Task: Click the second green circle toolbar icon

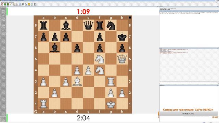Action: tap(8, 4)
